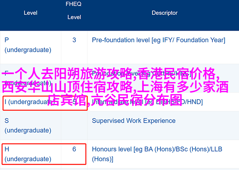Click FHEQ level 3 cell

[x=74, y=47]
